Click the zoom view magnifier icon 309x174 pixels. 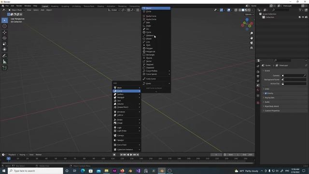point(252,33)
